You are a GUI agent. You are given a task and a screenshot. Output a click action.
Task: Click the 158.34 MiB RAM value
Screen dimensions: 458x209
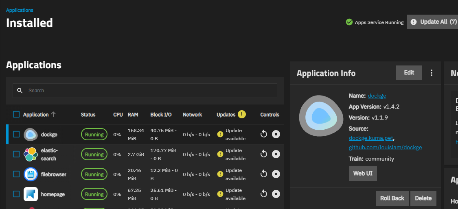click(x=136, y=135)
